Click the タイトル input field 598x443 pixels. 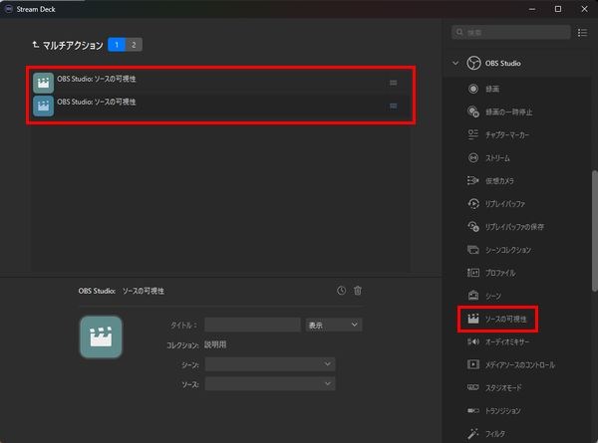tap(252, 325)
